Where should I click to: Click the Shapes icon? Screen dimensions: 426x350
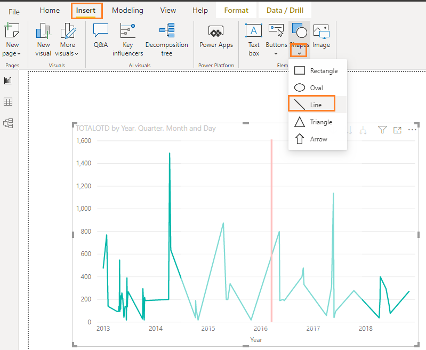[299, 30]
